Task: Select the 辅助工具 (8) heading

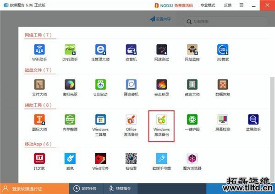Action: (x=38, y=105)
